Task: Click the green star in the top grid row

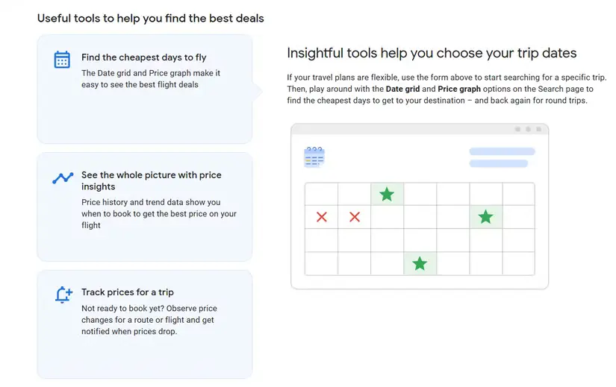Action: [387, 195]
